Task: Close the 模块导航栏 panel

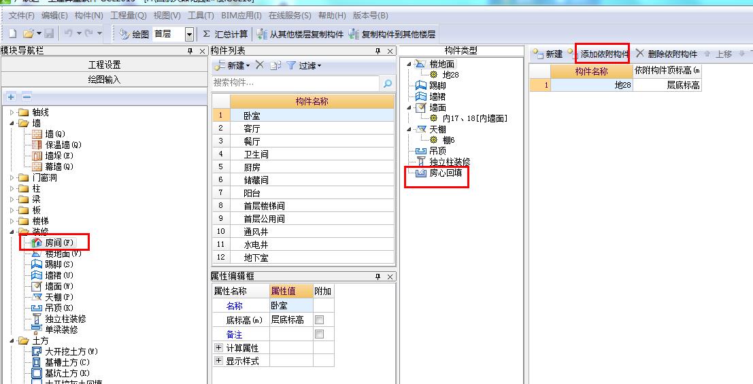Action: [202, 51]
